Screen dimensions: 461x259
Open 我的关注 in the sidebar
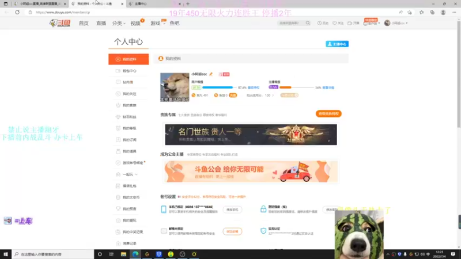tap(129, 94)
